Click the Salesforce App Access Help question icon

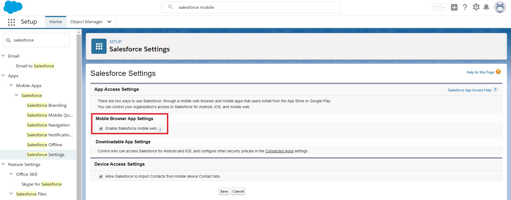coord(495,89)
